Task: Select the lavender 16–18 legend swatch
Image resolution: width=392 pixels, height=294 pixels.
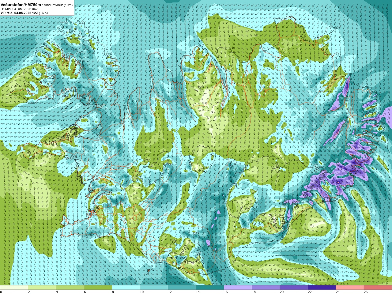Action: tap(238, 288)
